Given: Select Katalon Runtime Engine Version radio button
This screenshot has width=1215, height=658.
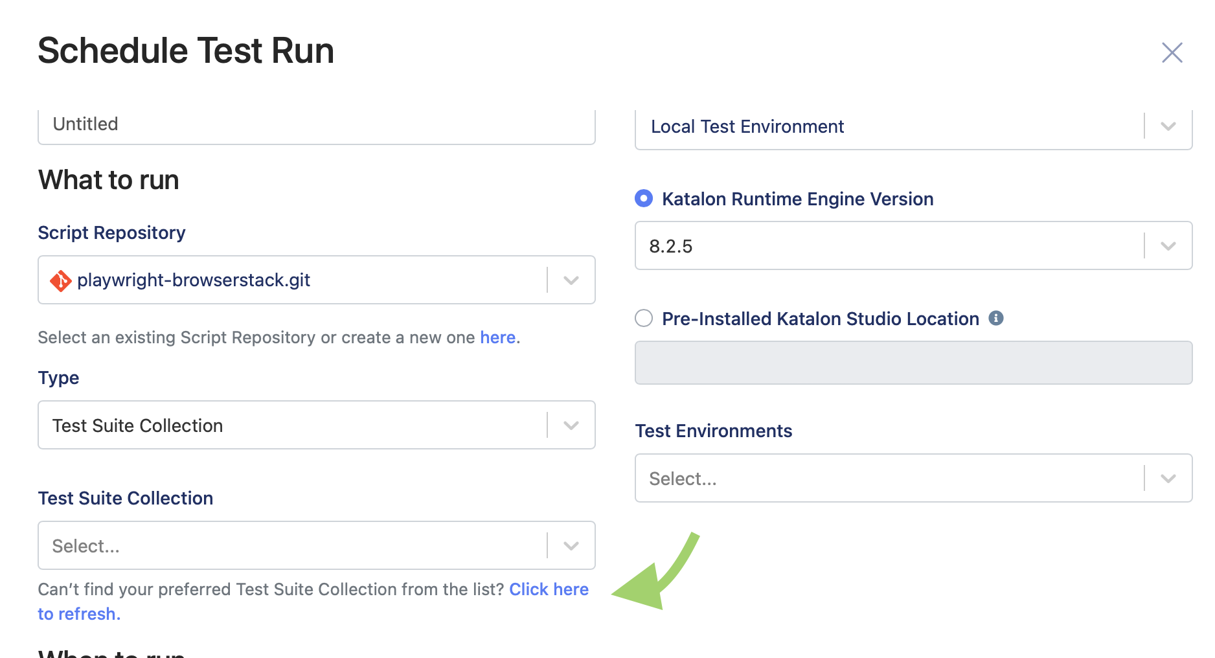Looking at the screenshot, I should tap(644, 198).
